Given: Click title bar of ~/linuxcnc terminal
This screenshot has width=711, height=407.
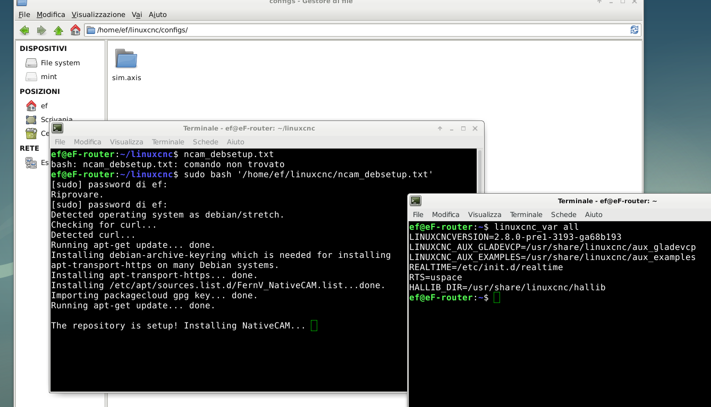Looking at the screenshot, I should [249, 128].
